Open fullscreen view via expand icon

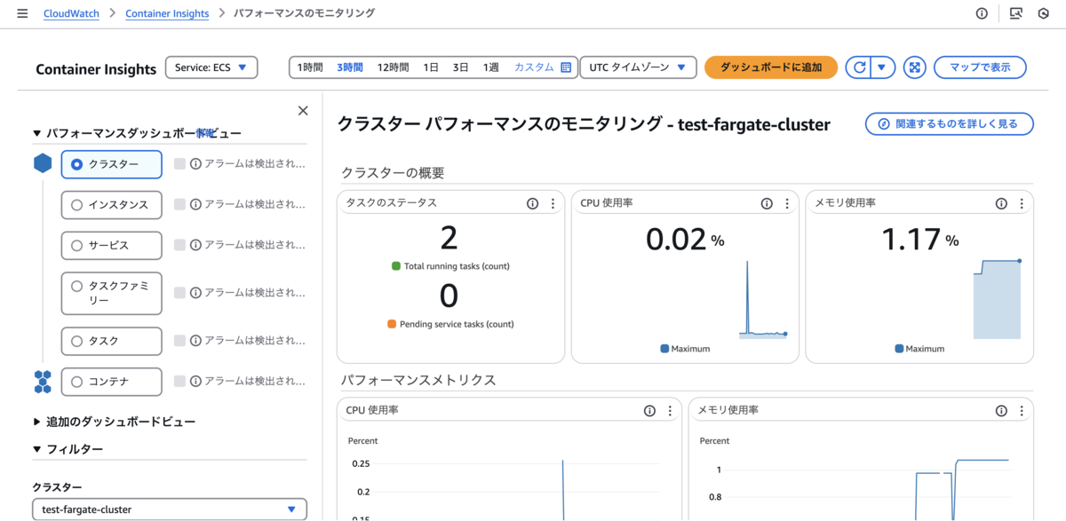914,67
